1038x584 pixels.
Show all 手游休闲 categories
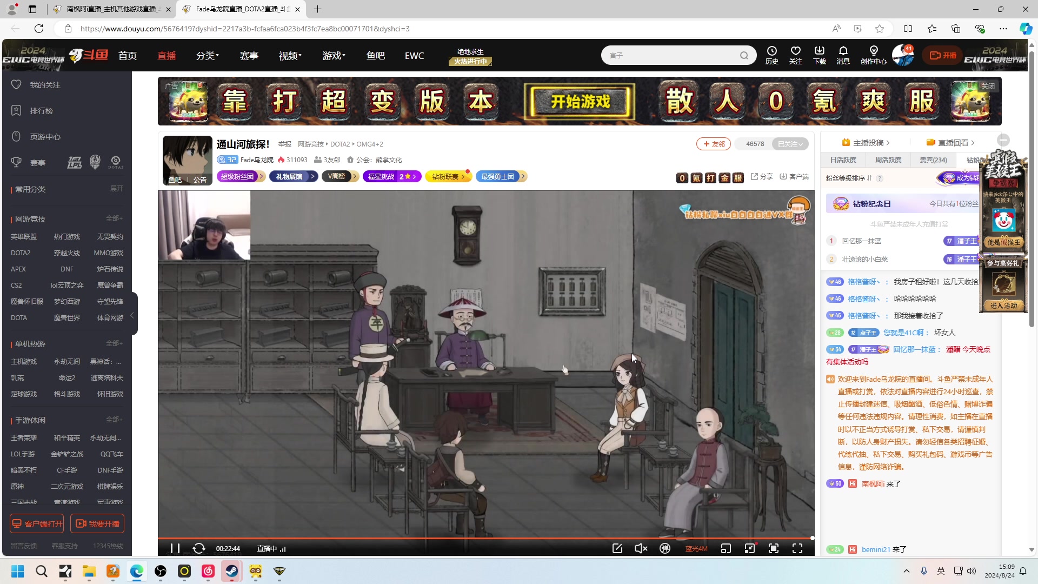coord(114,420)
